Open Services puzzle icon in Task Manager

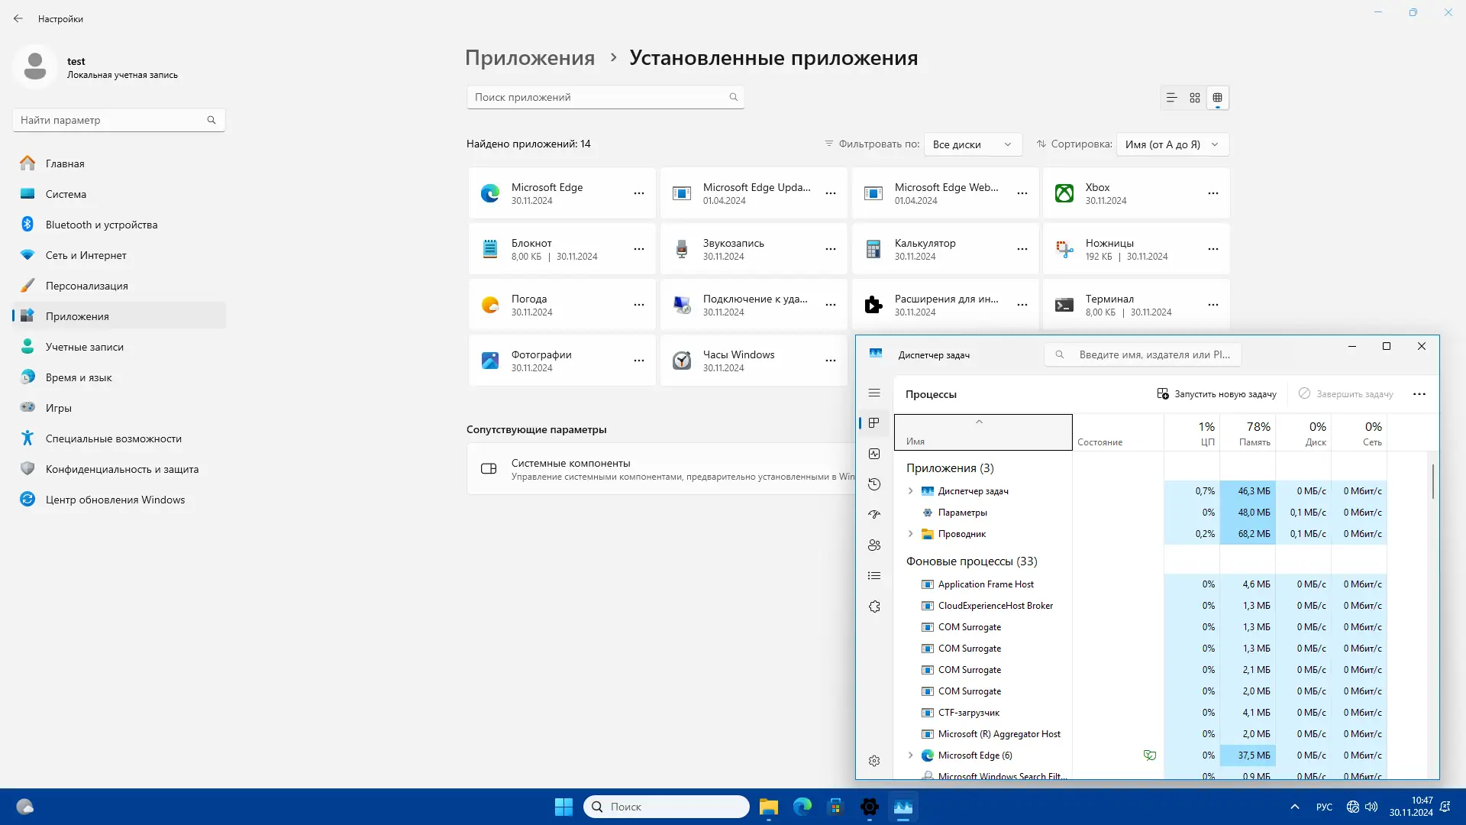(x=874, y=607)
